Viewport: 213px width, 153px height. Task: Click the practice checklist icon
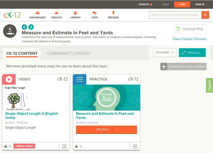pos(80,79)
